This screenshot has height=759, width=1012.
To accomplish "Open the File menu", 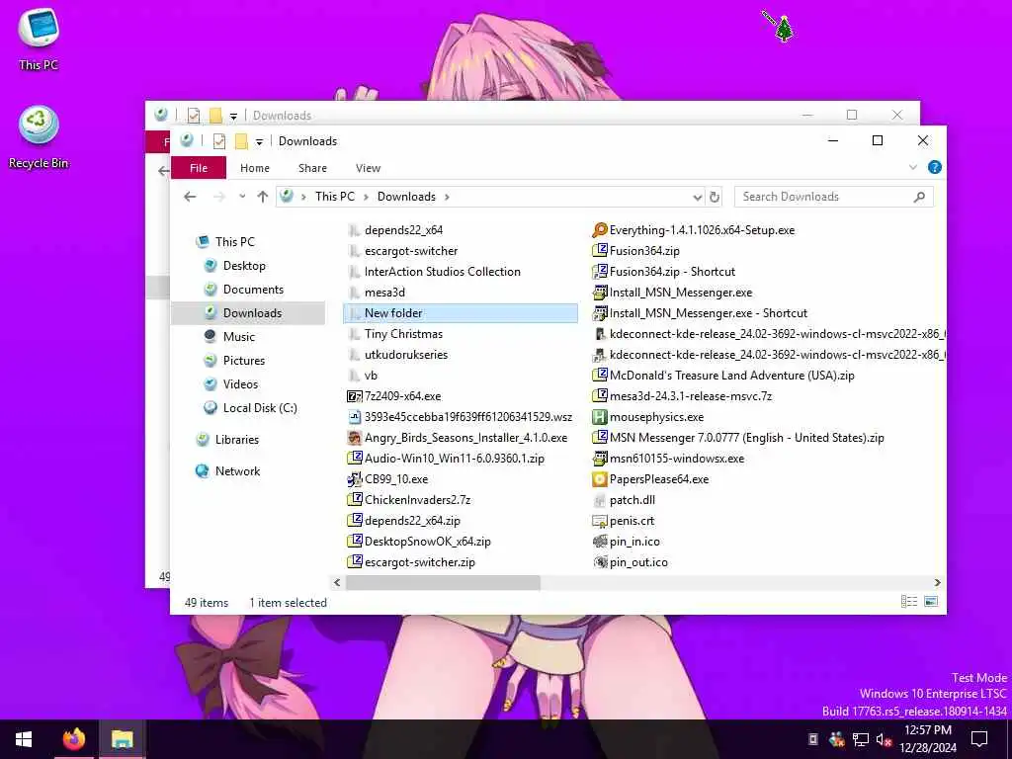I will click(199, 168).
